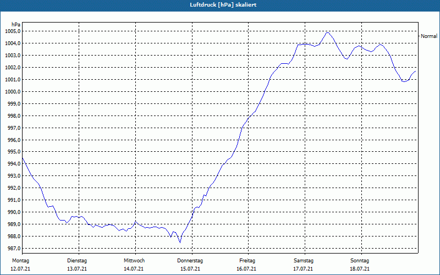Click the "hPa" unit label on the axis
Image resolution: width=440 pixels, height=275 pixels.
pos(16,24)
